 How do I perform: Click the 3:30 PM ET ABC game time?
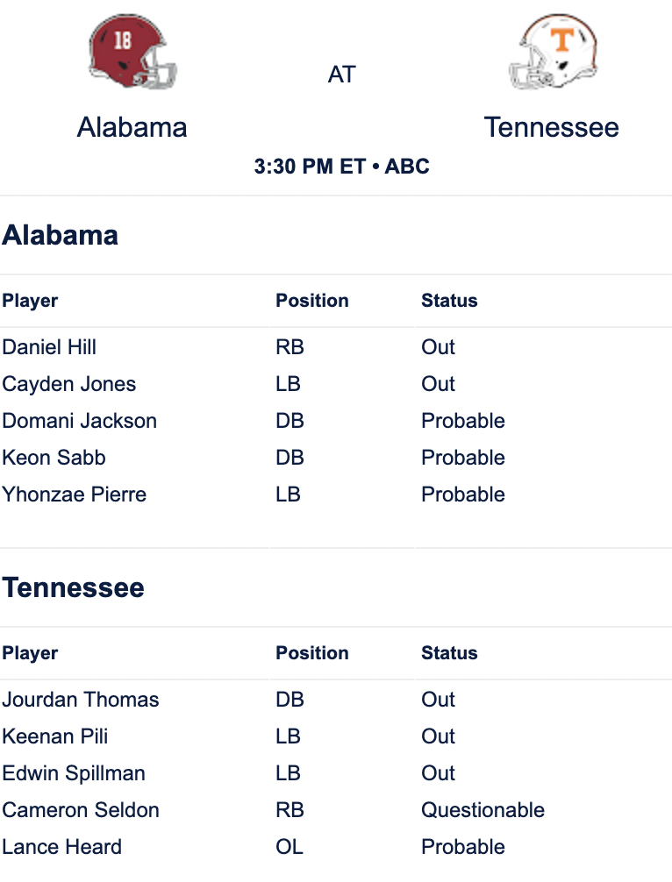pyautogui.click(x=341, y=167)
